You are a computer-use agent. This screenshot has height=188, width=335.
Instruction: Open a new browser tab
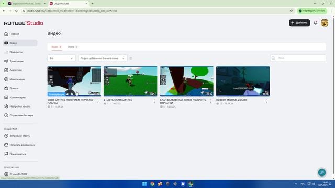[x=93, y=4]
